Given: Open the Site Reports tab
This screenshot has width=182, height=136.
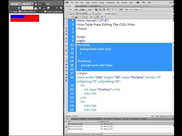Looking at the screenshot, I should coord(117,119).
